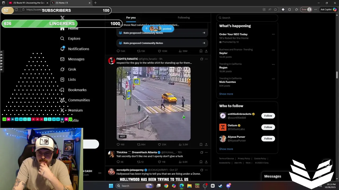Image resolution: width=339 pixels, height=190 pixels.
Task: Bookmark the FIGHTS.FANATIC post
Action: click(x=201, y=144)
